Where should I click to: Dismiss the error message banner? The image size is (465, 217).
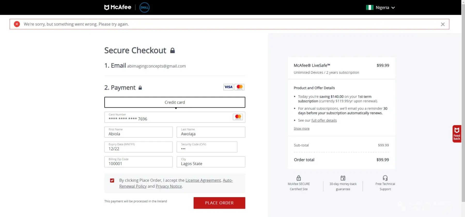click(443, 24)
